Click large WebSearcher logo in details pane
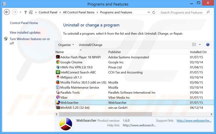The image size is (216, 134). pos(66,124)
